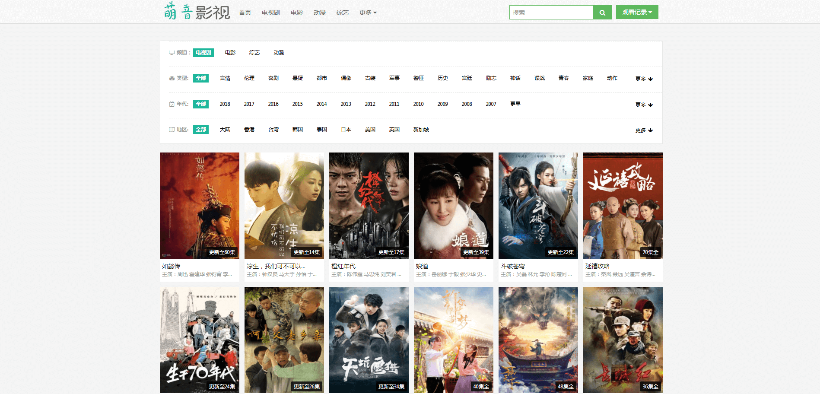
Task: Expand 更多 in the 地区 filter row
Action: pos(644,130)
